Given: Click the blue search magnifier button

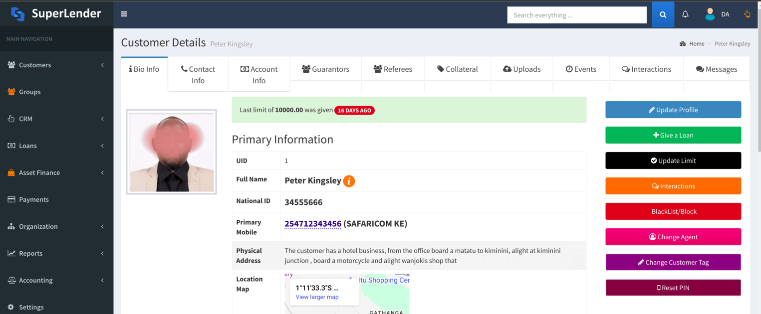Looking at the screenshot, I should (663, 15).
